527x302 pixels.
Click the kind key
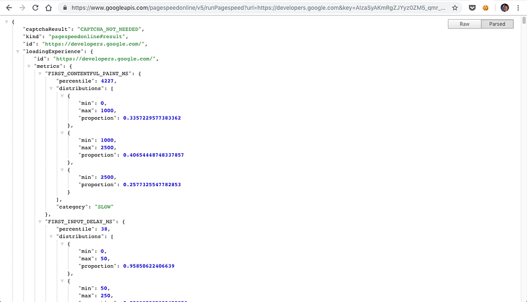[32, 37]
